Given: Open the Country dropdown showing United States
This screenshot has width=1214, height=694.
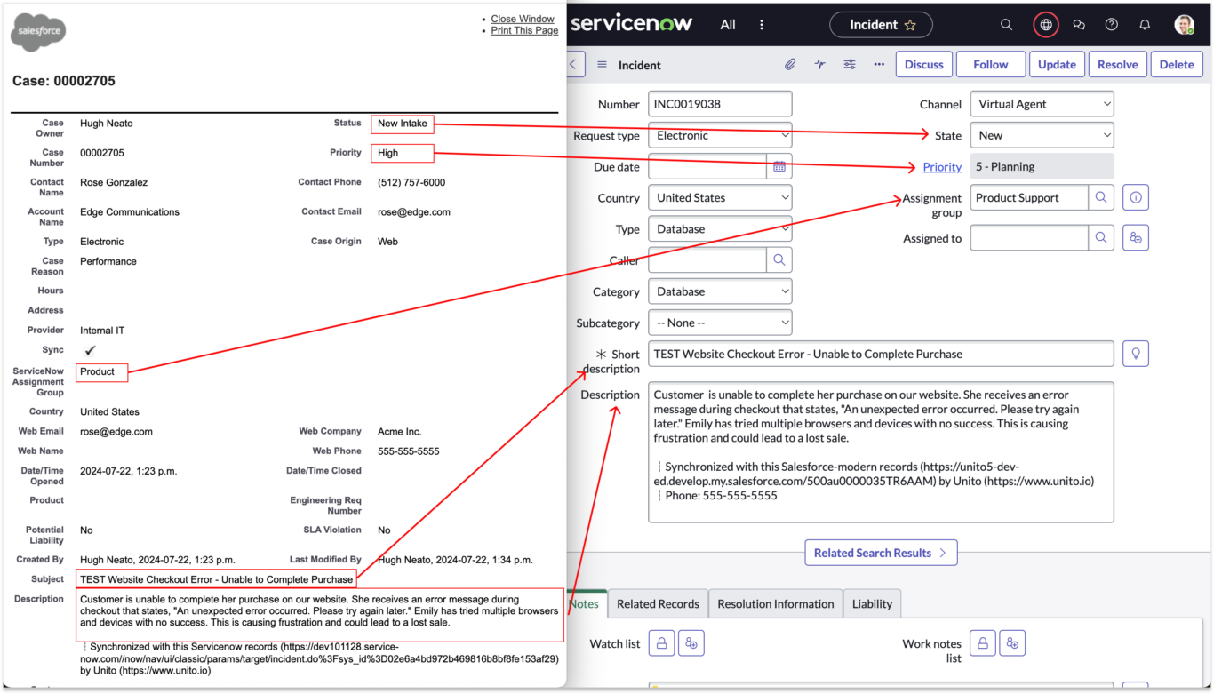Looking at the screenshot, I should tap(720, 197).
